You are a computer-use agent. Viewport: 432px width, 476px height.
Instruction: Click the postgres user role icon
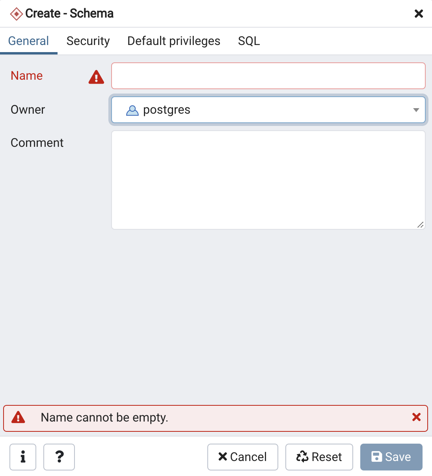click(132, 110)
